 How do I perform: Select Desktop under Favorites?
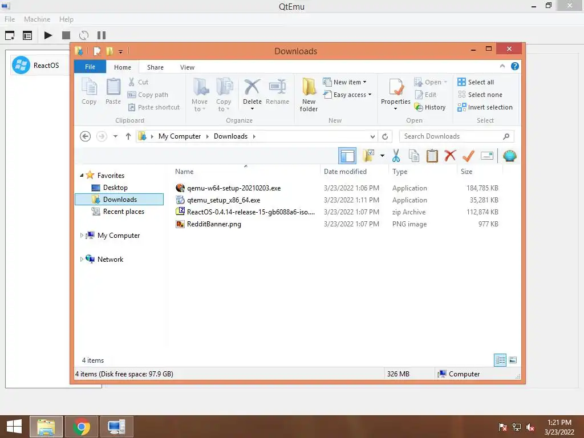point(115,187)
